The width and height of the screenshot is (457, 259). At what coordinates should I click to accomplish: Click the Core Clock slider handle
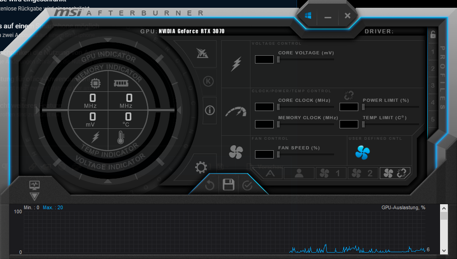[278, 107]
